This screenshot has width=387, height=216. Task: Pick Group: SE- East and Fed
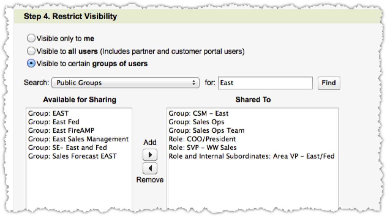pyautogui.click(x=67, y=147)
